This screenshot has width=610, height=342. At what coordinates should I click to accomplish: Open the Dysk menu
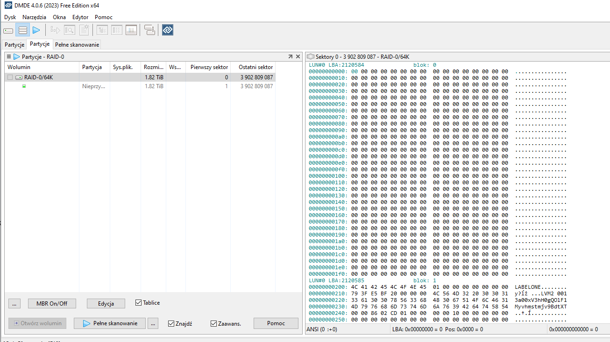[x=10, y=17]
